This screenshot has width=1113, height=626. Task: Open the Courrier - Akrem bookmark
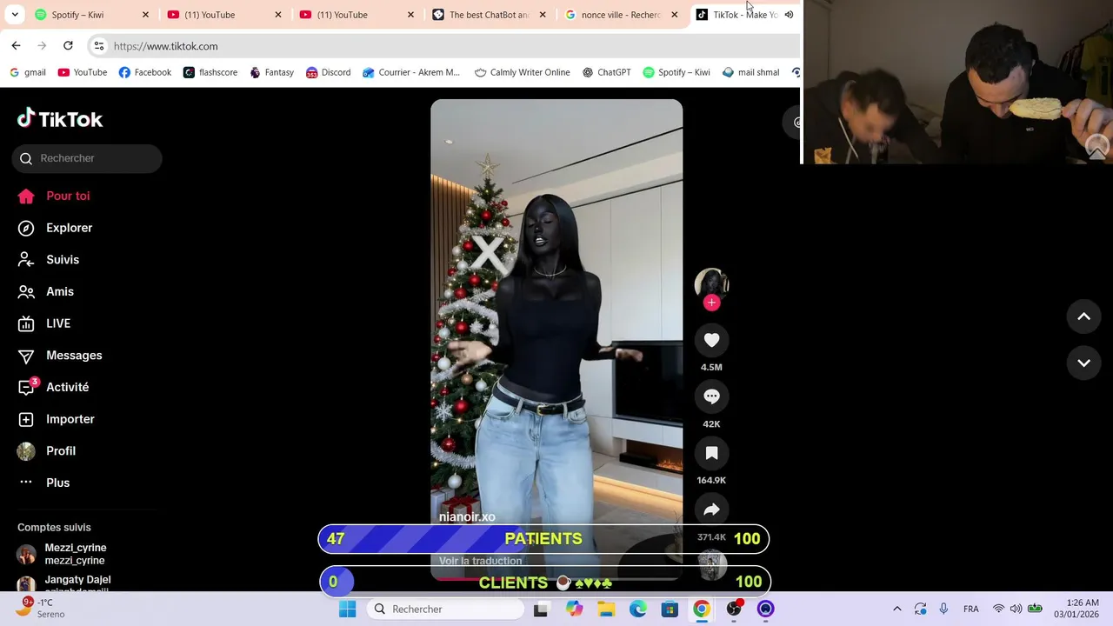pyautogui.click(x=411, y=72)
